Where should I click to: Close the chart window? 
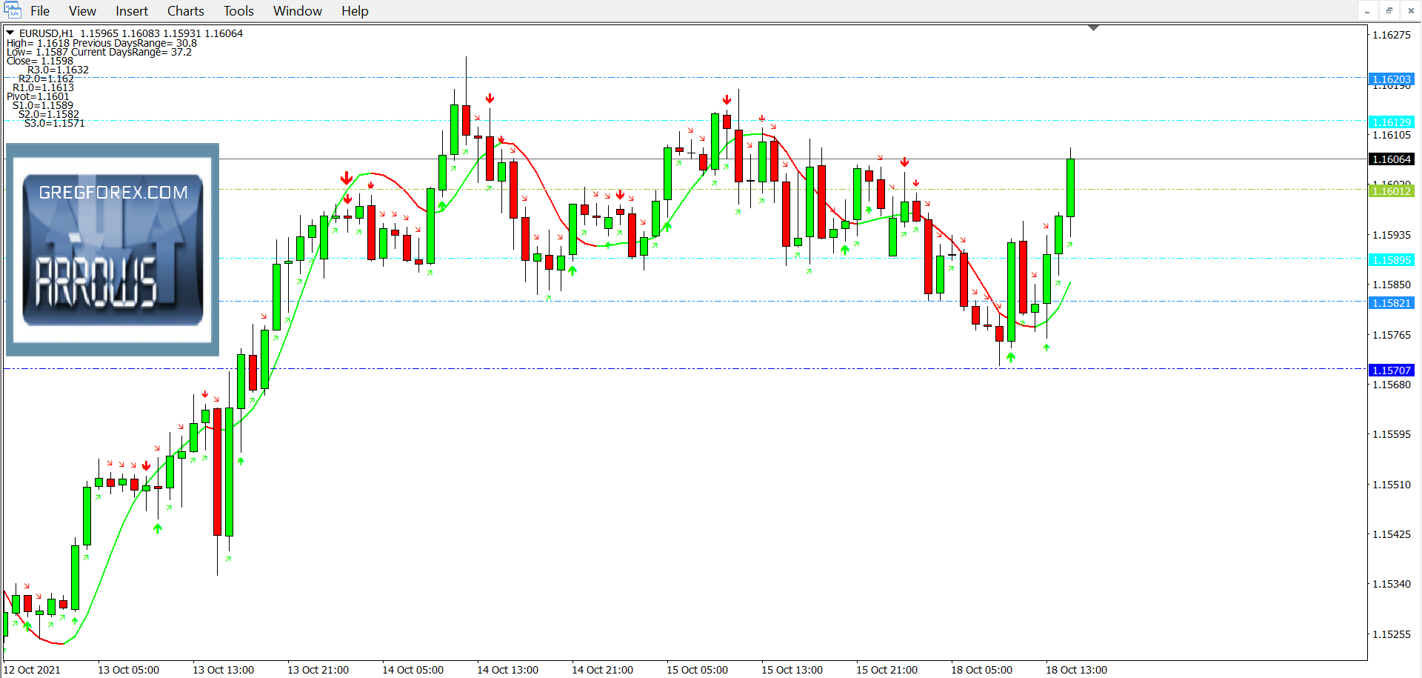click(x=1410, y=10)
